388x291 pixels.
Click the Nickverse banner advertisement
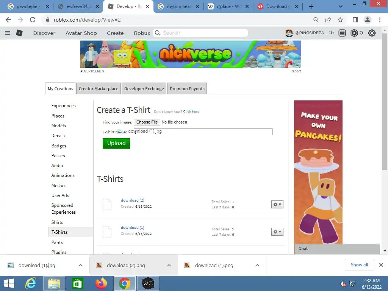[191, 54]
